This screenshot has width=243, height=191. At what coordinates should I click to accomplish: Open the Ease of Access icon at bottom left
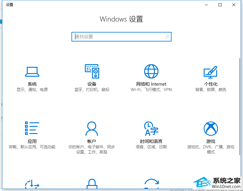(x=32, y=184)
